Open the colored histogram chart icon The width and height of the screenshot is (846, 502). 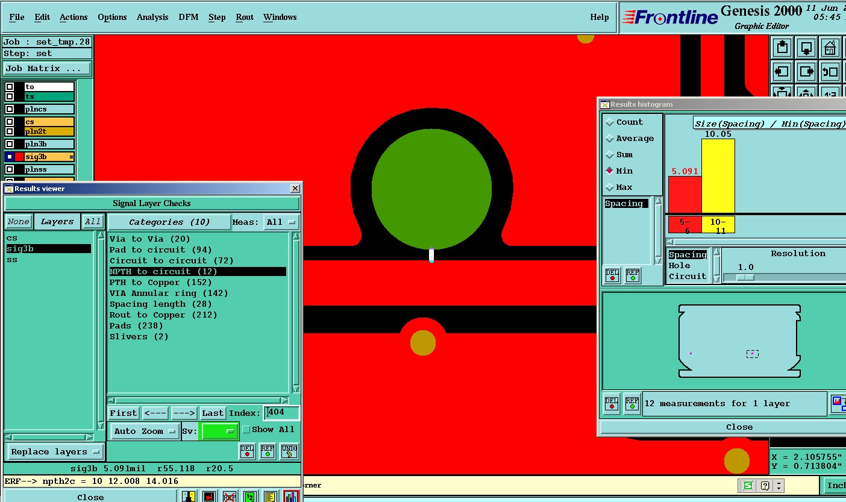pyautogui.click(x=290, y=497)
